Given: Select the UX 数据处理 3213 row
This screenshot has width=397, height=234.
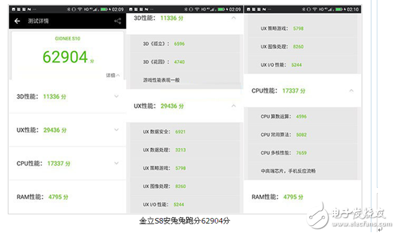Looking at the screenshot, I should coord(185,150).
